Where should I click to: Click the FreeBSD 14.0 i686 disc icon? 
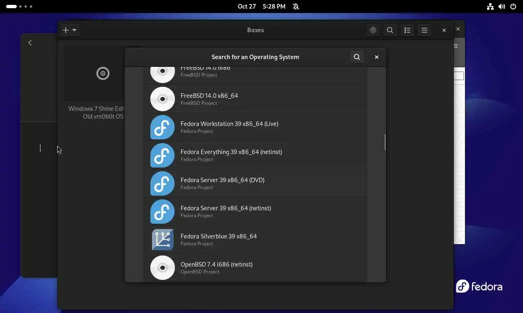point(163,74)
